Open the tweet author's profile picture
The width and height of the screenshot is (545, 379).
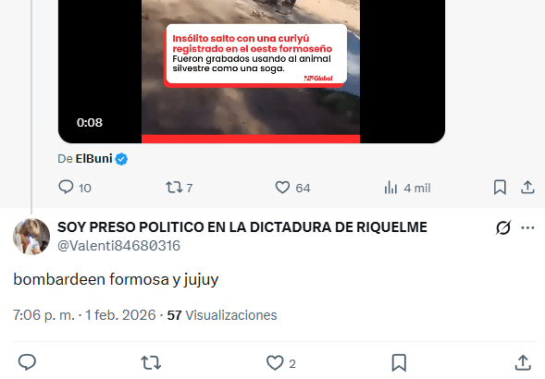(31, 237)
